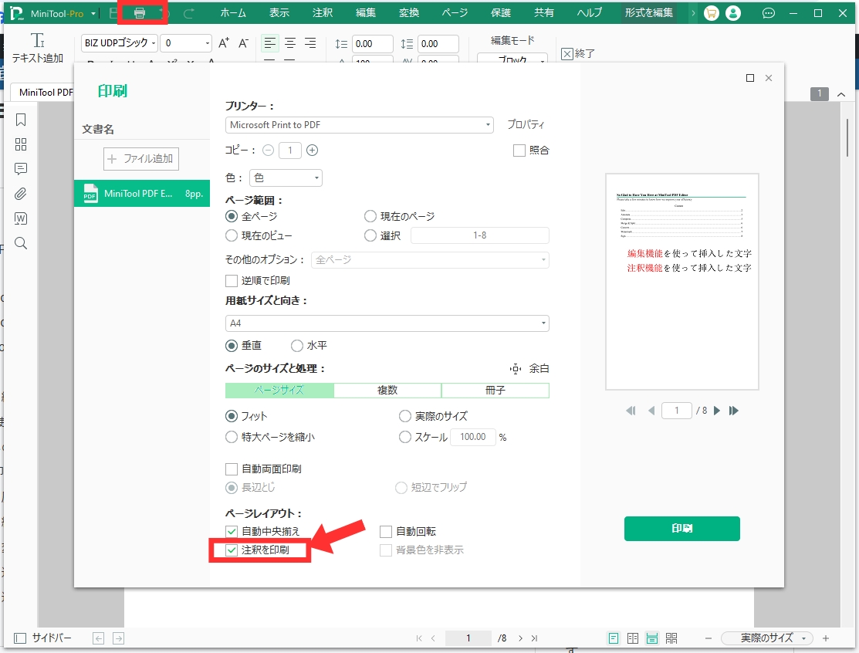
Task: Enable 自動回転 checkbox
Action: click(386, 531)
